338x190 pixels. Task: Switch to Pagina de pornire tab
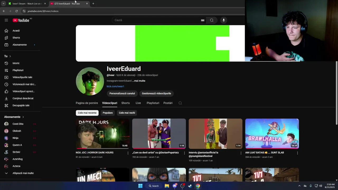pyautogui.click(x=87, y=103)
